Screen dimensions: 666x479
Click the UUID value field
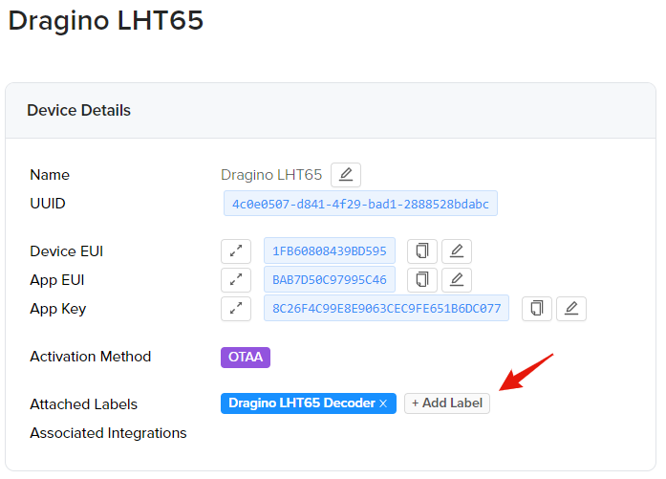click(x=360, y=204)
